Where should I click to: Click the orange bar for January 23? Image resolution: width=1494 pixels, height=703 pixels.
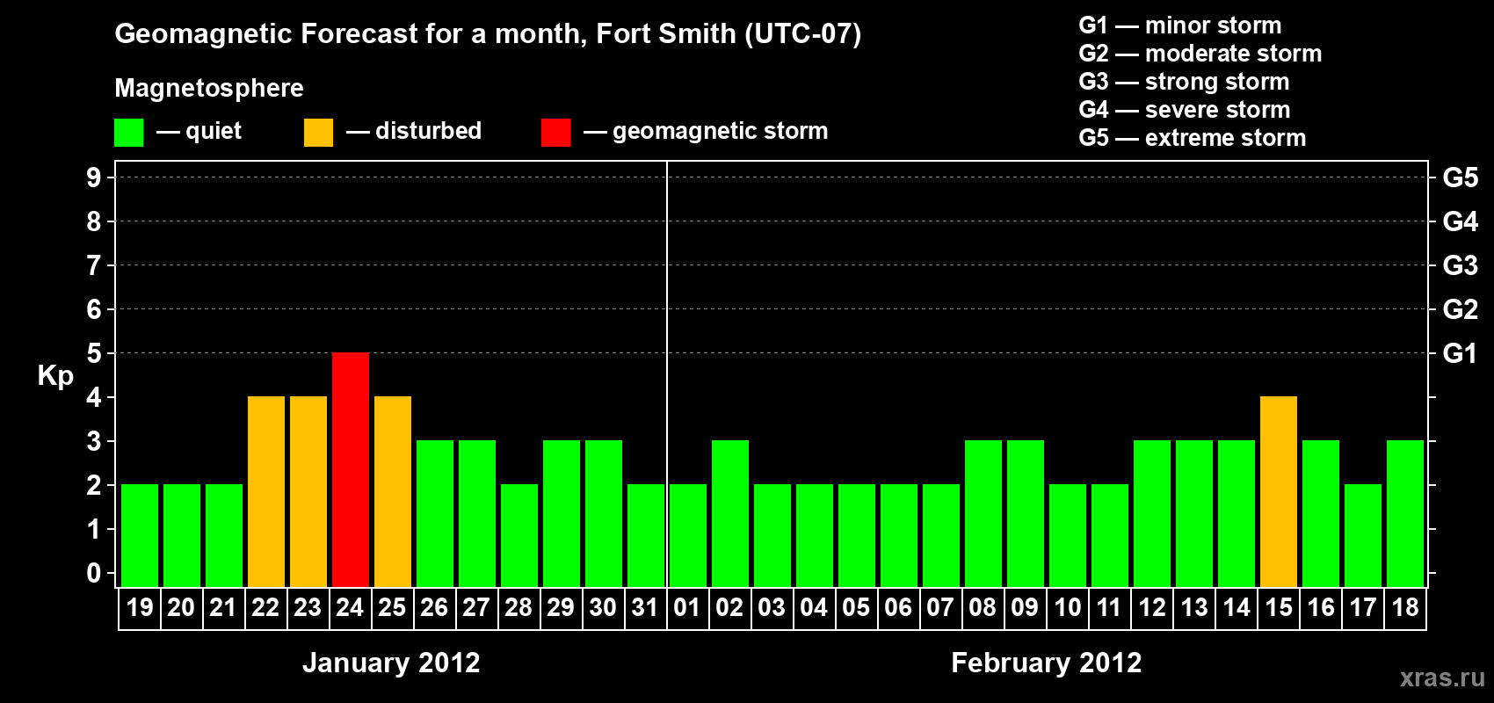[308, 492]
